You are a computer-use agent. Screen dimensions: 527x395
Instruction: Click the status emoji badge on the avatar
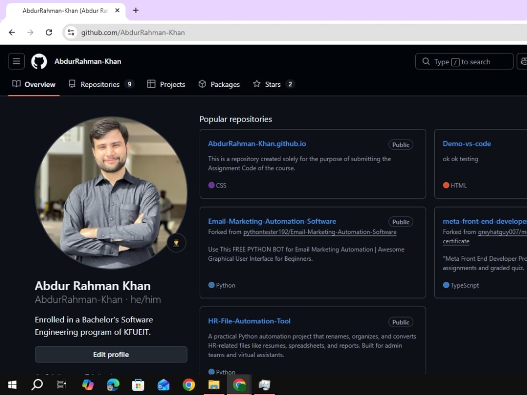[x=176, y=243]
